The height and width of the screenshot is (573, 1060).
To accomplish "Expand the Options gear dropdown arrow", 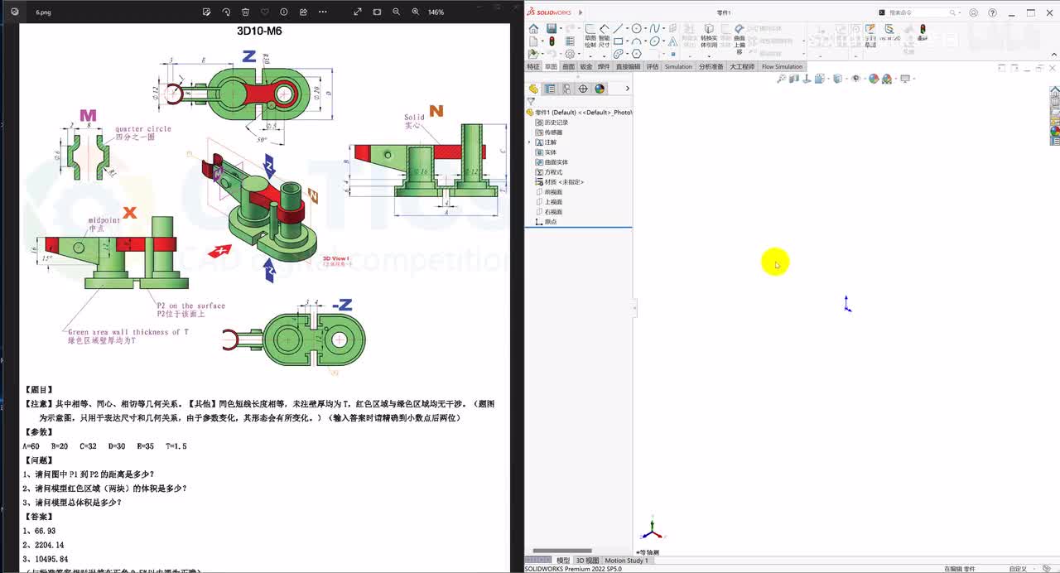I will [579, 53].
